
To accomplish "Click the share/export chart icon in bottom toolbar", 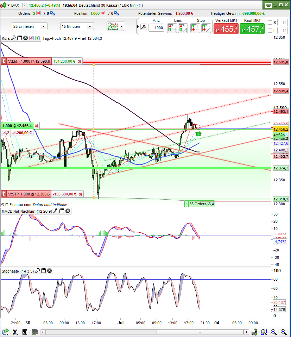I will point(6,332).
